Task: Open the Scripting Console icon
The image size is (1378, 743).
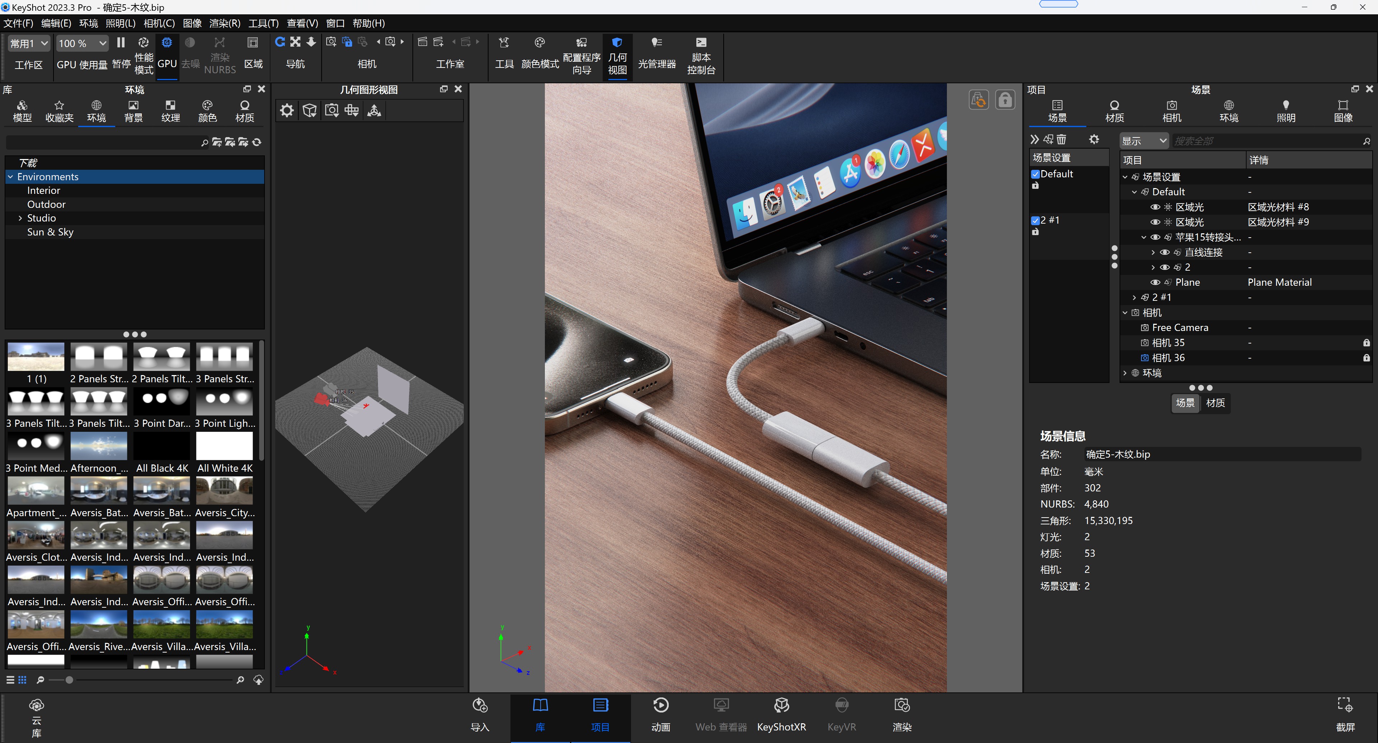Action: 701,43
